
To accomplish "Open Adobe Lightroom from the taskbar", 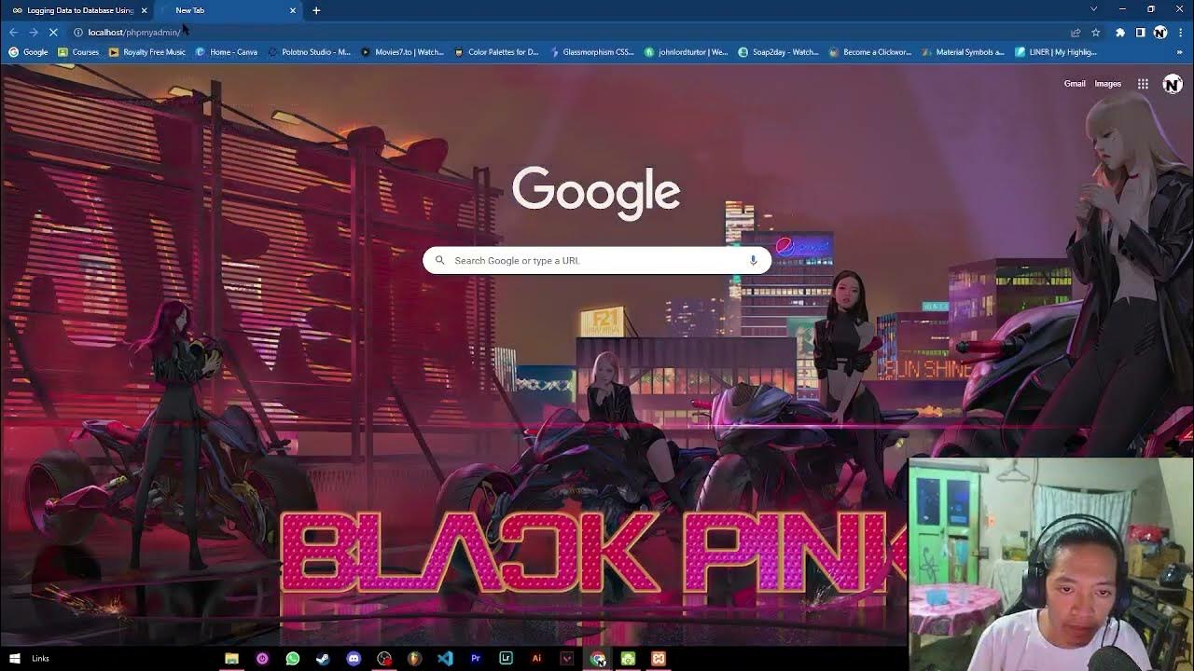I will click(506, 658).
